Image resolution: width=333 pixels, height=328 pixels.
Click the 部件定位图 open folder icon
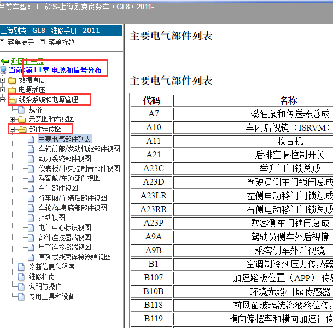[x=22, y=130]
